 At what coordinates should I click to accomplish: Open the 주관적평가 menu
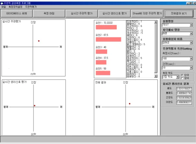31,7
